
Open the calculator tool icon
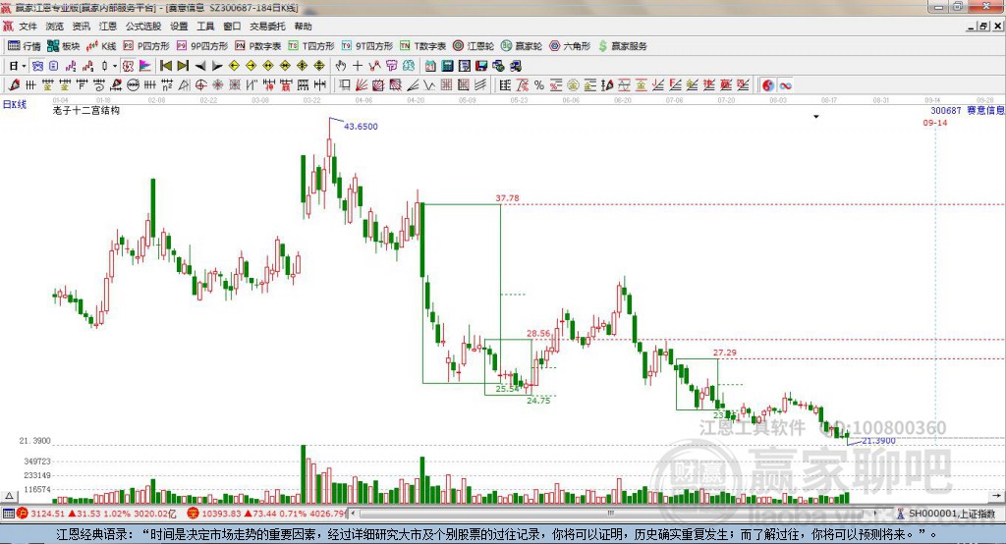[x=447, y=66]
